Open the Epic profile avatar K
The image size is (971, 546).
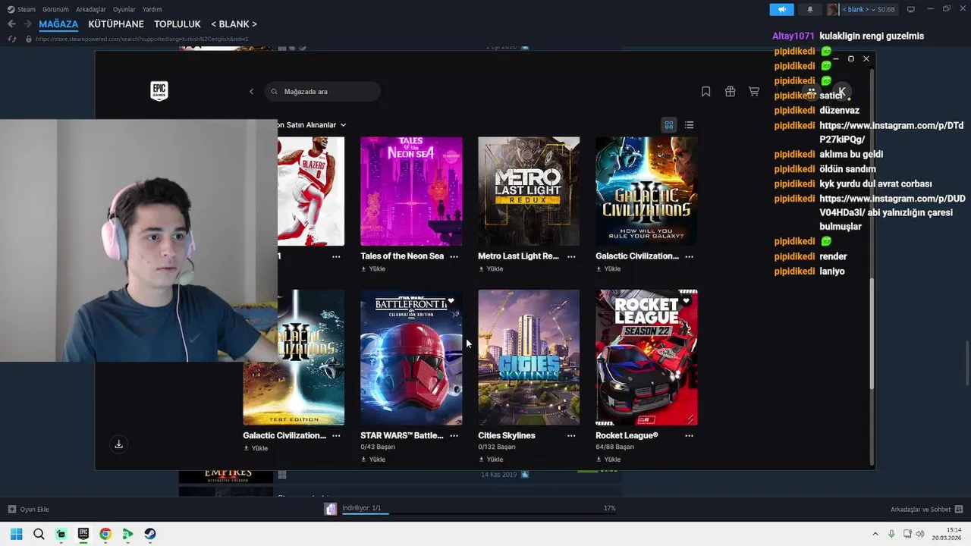[841, 92]
